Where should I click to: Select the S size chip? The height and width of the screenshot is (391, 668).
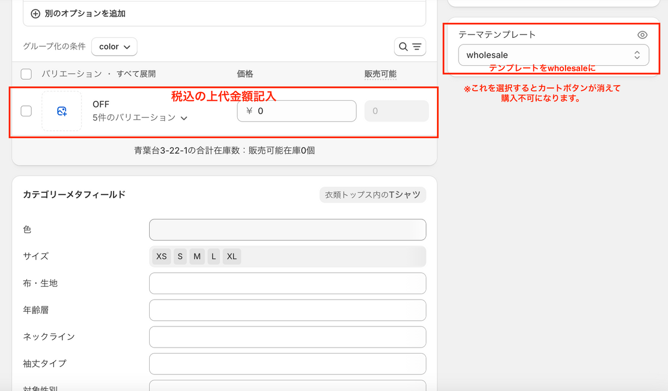(180, 257)
